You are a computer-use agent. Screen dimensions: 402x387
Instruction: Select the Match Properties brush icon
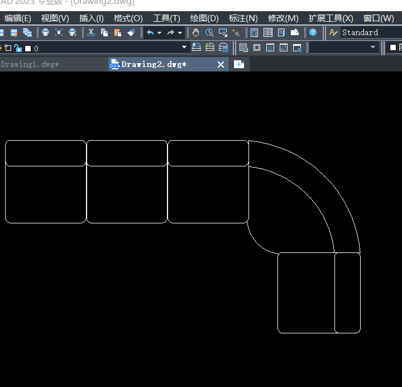tap(131, 32)
